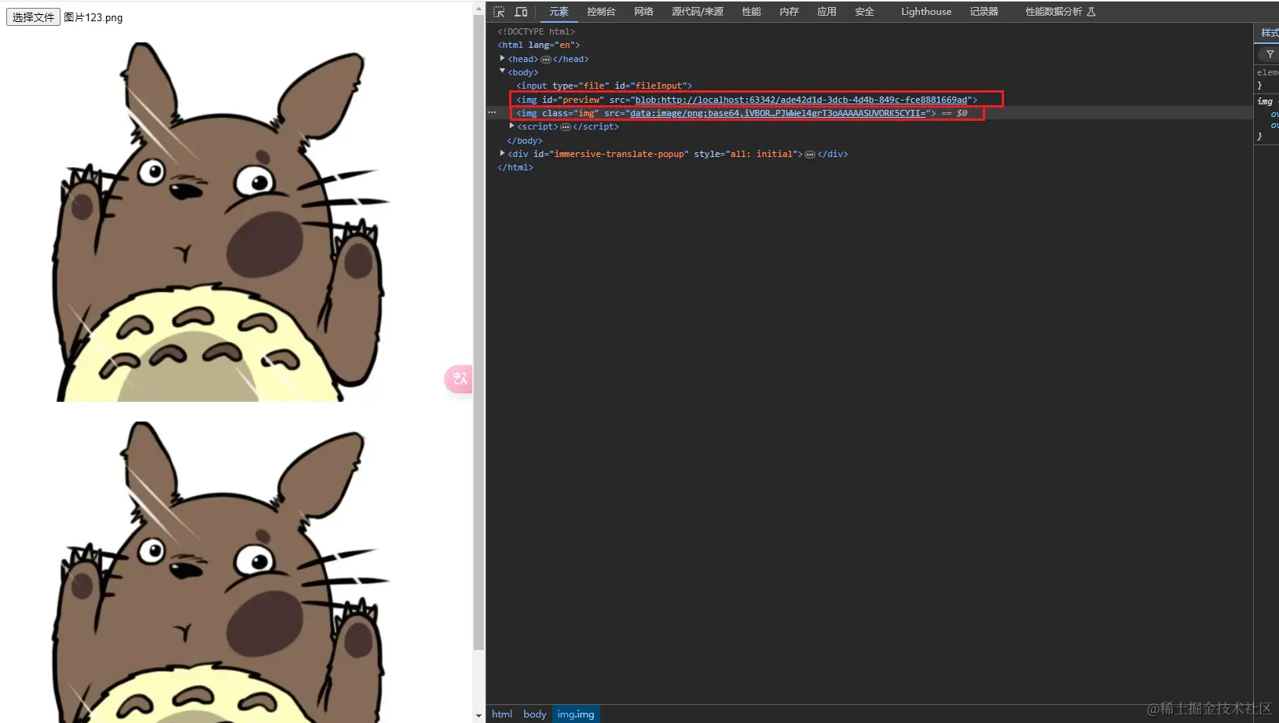
Task: Select the img id="preview" node
Action: [x=746, y=100]
